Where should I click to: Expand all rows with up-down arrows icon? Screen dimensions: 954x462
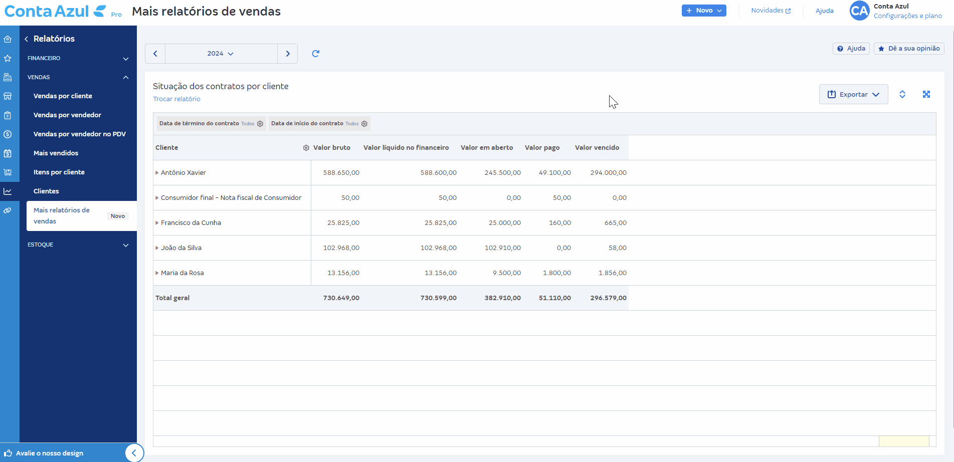tap(902, 94)
